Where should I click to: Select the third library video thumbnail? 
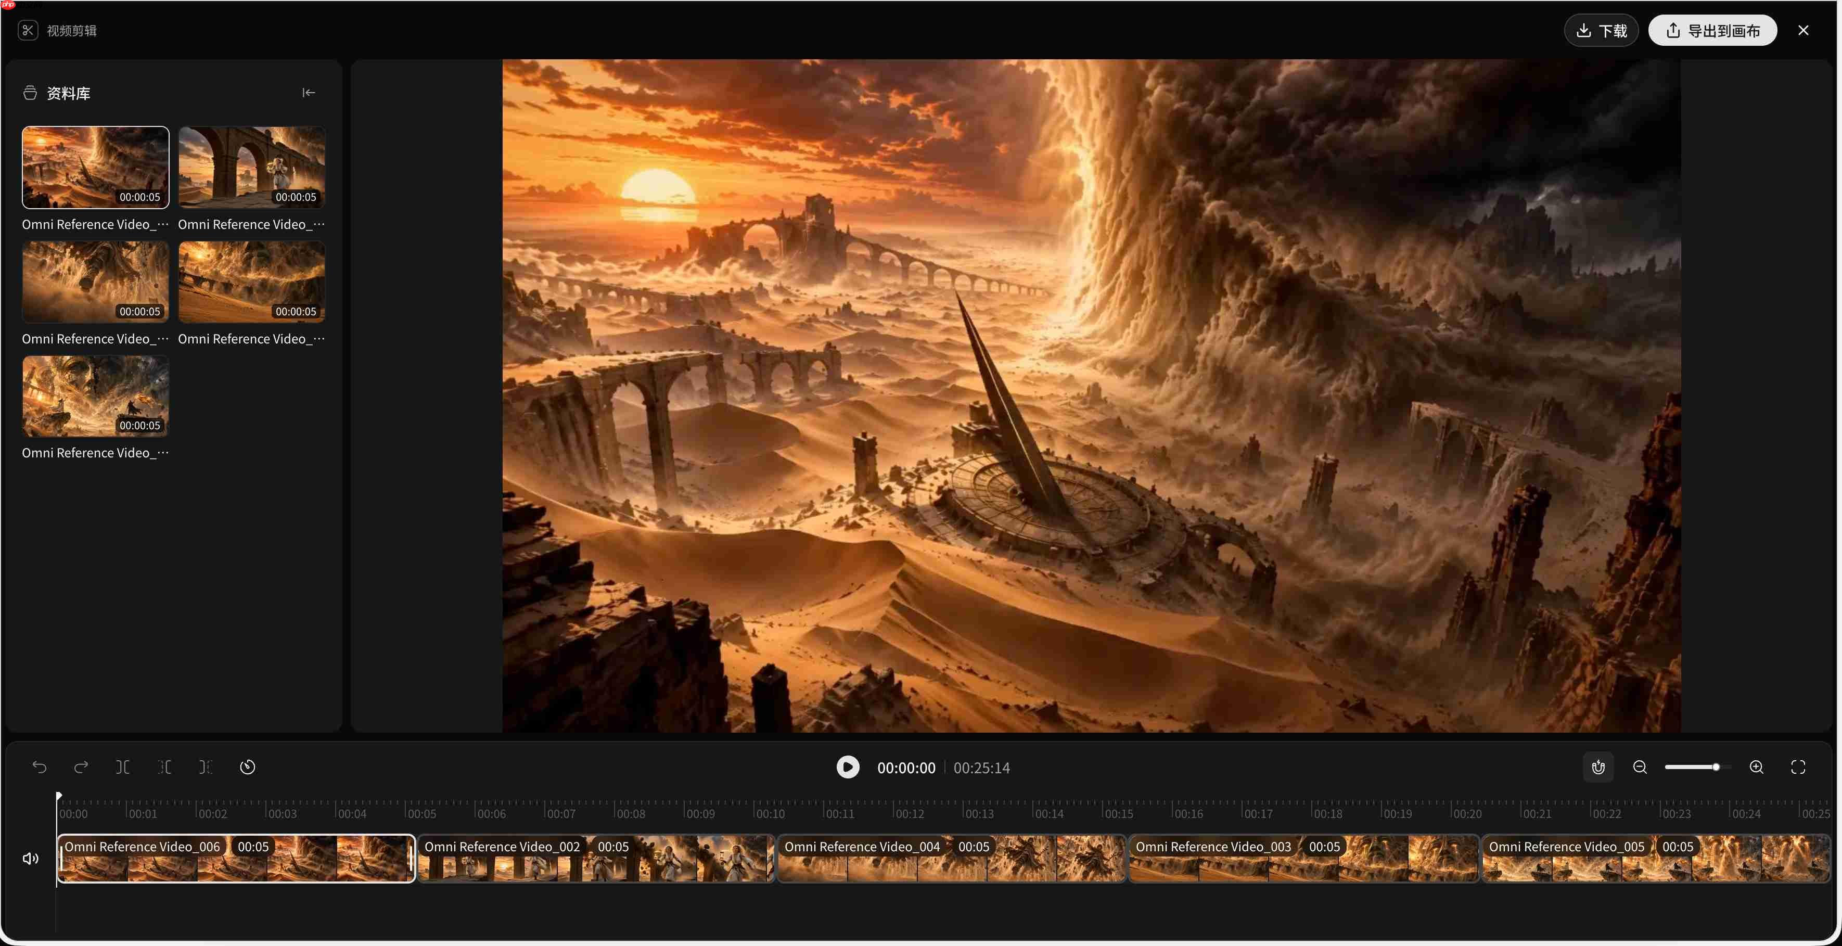[x=96, y=282]
